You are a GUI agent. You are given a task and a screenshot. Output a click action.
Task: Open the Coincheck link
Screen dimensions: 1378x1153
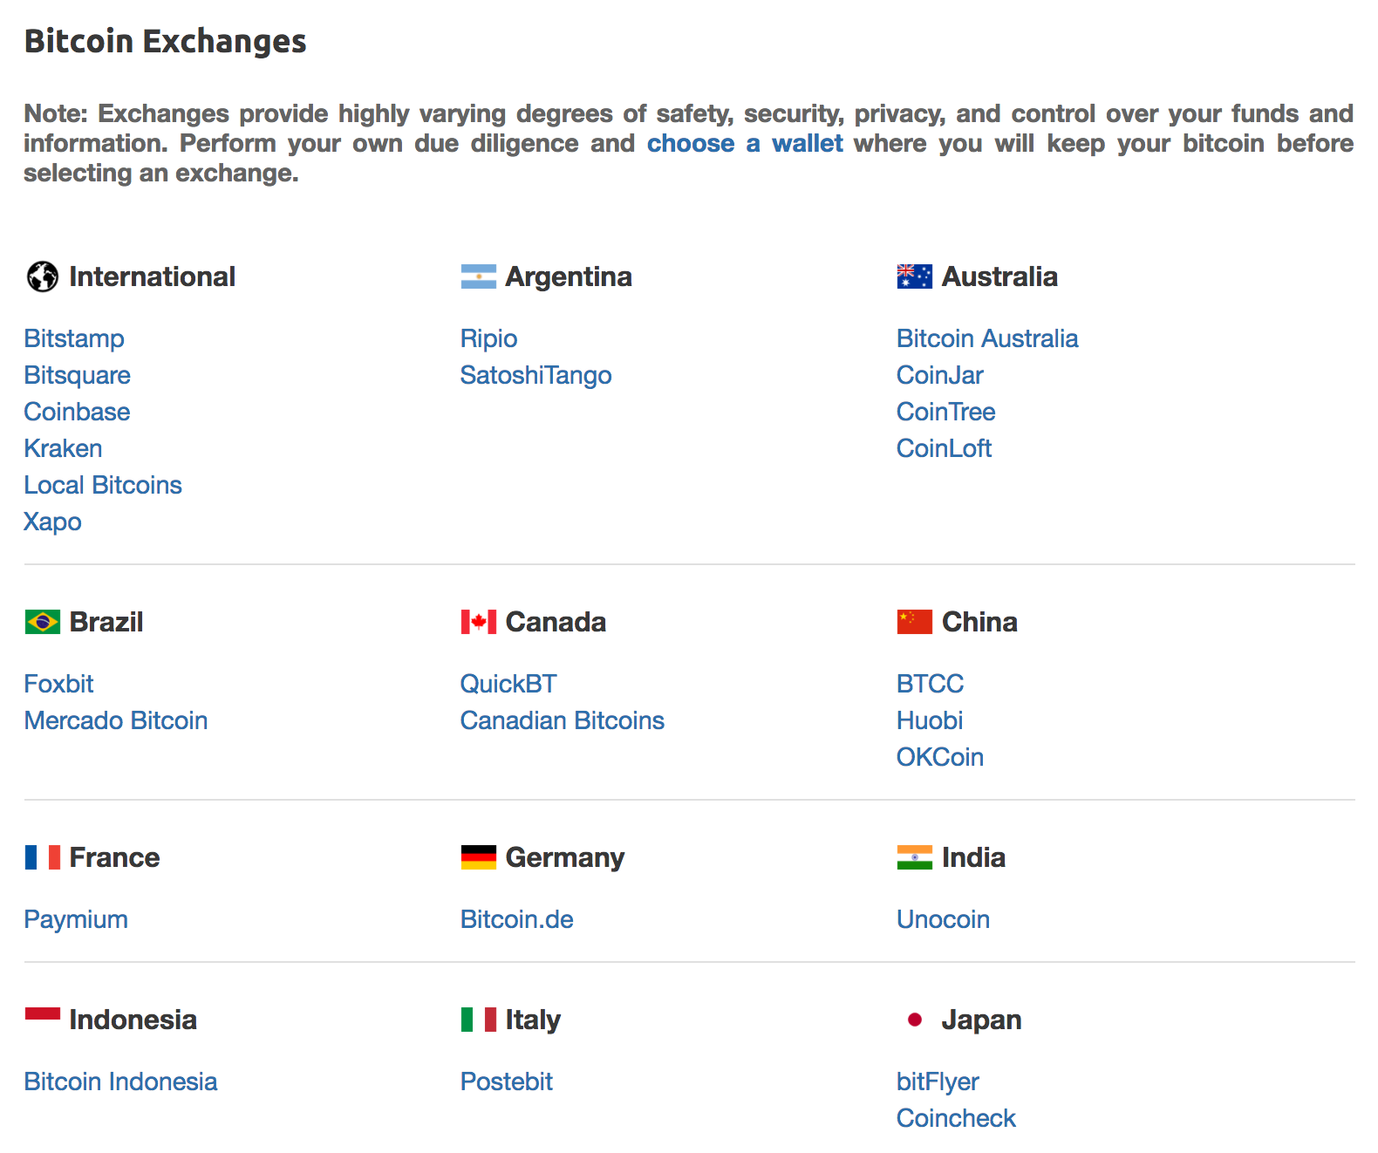click(957, 1118)
